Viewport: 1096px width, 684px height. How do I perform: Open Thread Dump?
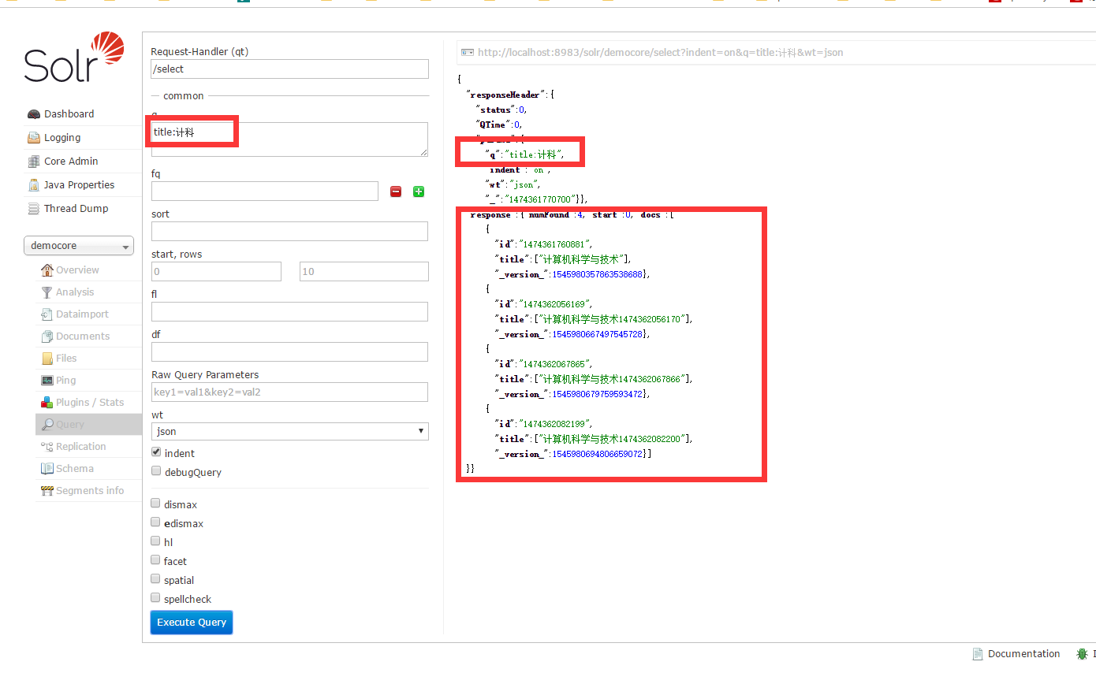pos(76,209)
